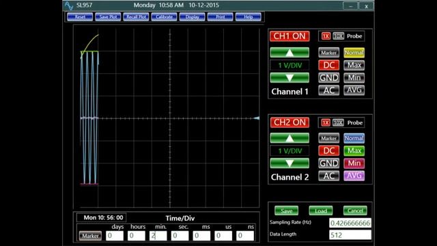
Task: Click the ms Time/Div field
Action: point(201,236)
